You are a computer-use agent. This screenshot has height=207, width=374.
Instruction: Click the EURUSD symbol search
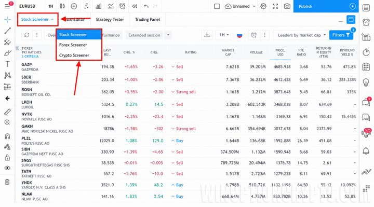pyautogui.click(x=27, y=6)
